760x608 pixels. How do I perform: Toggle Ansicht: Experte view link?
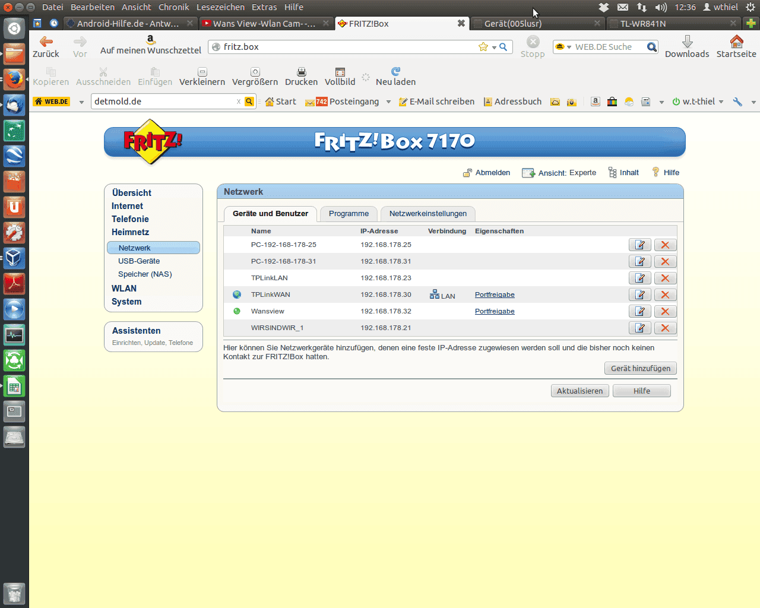(559, 173)
